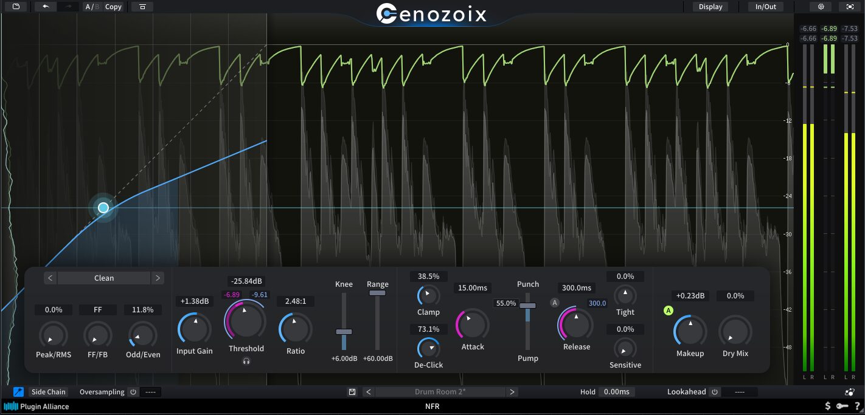This screenshot has width=865, height=415.
Task: Open plugin settings gear icon
Action: [x=821, y=7]
